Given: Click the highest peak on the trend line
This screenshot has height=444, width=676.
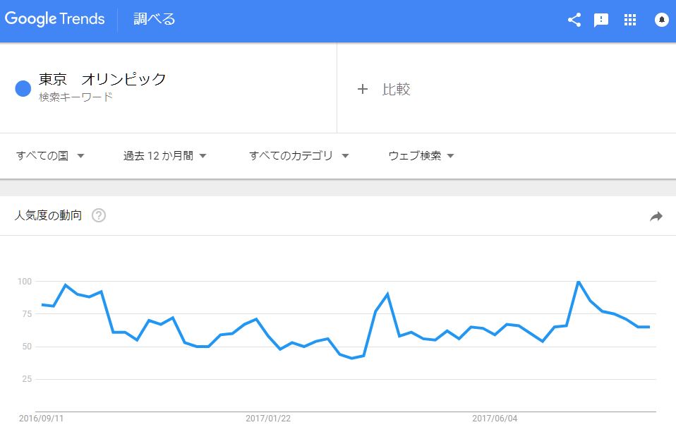Looking at the screenshot, I should (x=579, y=282).
